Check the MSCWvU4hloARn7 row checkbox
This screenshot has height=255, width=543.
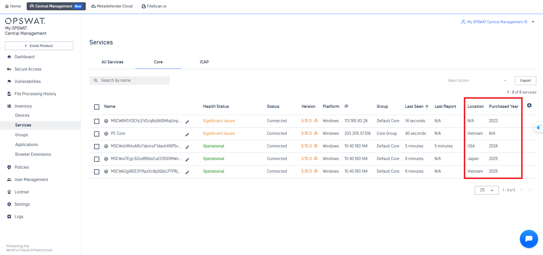(x=97, y=147)
